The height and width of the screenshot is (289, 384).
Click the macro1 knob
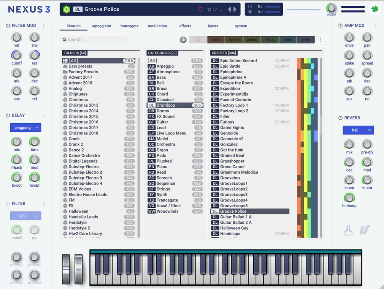[17, 257]
